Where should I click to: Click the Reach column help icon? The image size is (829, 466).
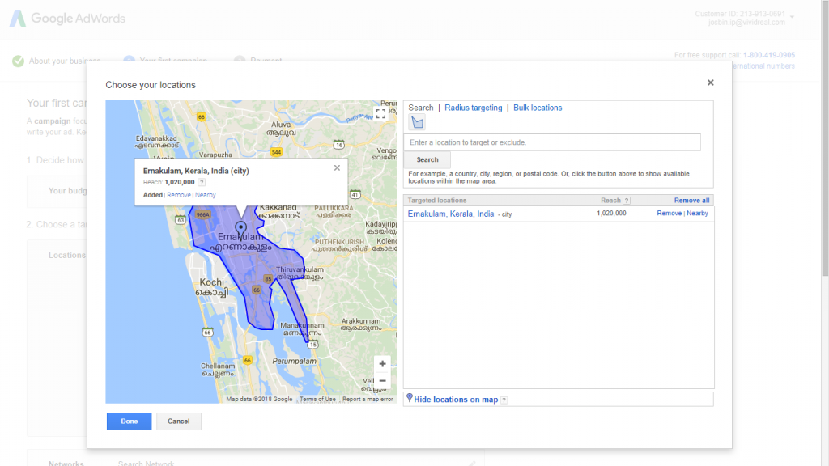627,201
